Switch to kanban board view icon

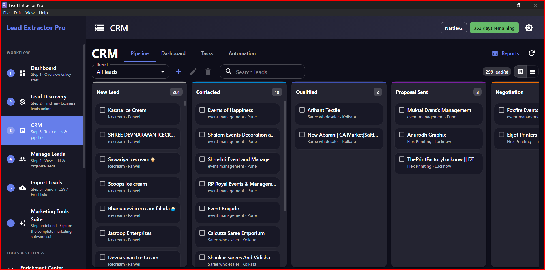[x=520, y=72]
